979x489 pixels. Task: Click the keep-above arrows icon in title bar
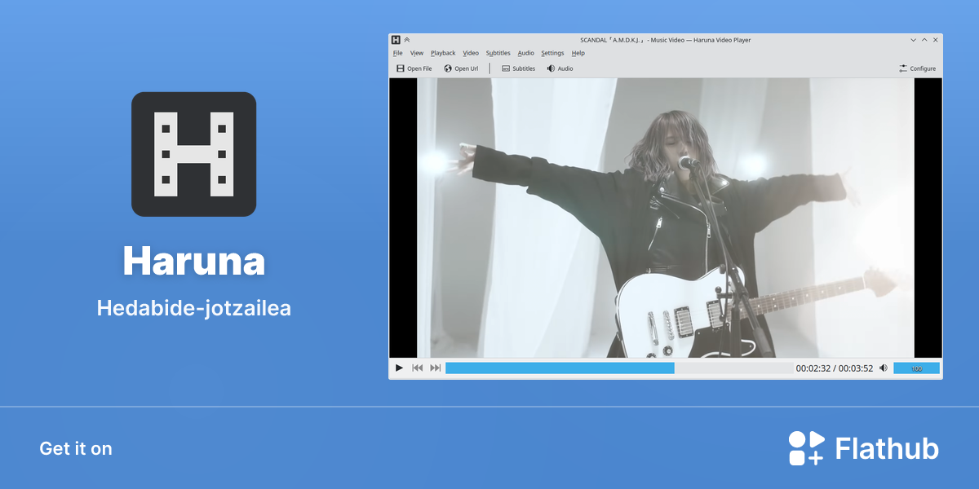[x=407, y=39]
